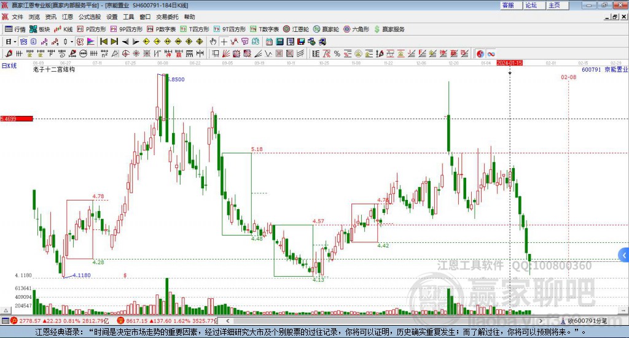Click the blue side panel expander arrow
Image resolution: width=629 pixels, height=338 pixels.
pyautogui.click(x=624, y=255)
